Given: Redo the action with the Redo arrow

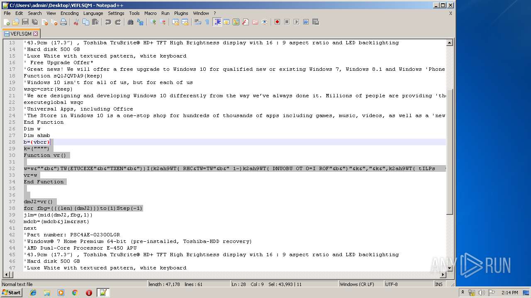Looking at the screenshot, I should (118, 22).
